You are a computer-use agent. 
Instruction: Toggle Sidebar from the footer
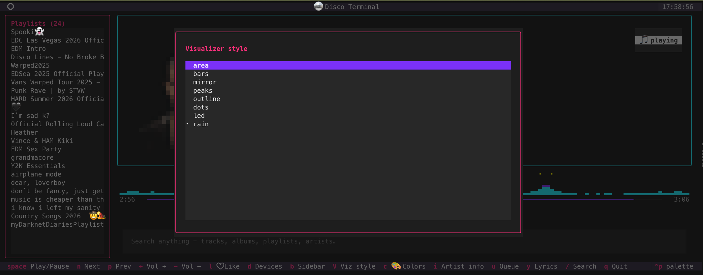(x=308, y=266)
